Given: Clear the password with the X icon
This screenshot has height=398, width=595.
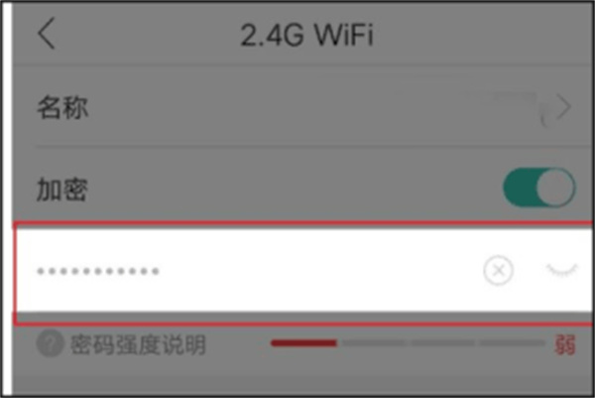Looking at the screenshot, I should [x=498, y=270].
